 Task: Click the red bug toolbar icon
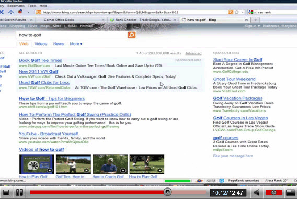pos(20,12)
